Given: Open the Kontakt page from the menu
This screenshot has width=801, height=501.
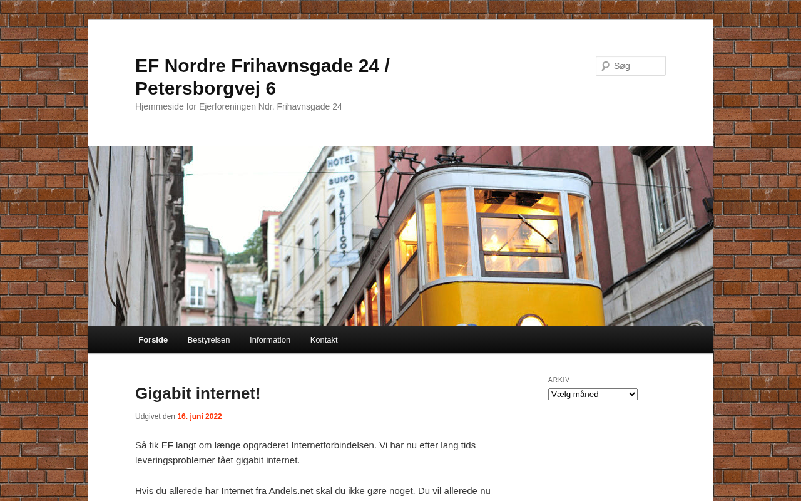Looking at the screenshot, I should (x=324, y=339).
